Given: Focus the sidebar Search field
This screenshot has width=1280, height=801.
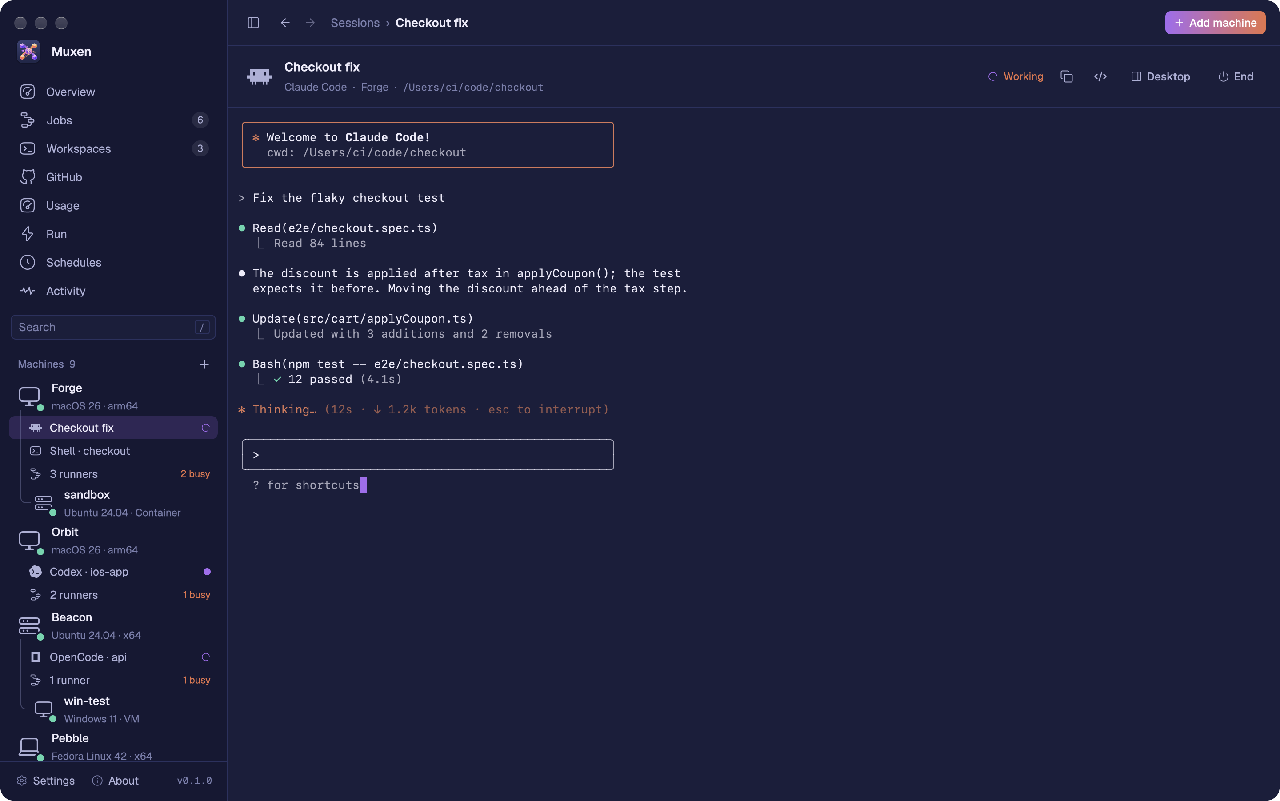Looking at the screenshot, I should 113,328.
